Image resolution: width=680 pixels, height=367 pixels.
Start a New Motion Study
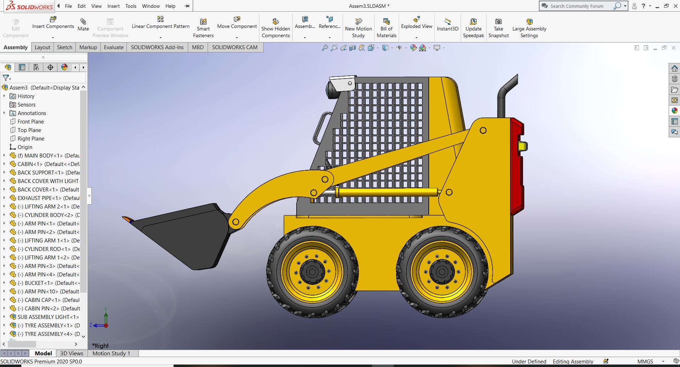coord(359,28)
